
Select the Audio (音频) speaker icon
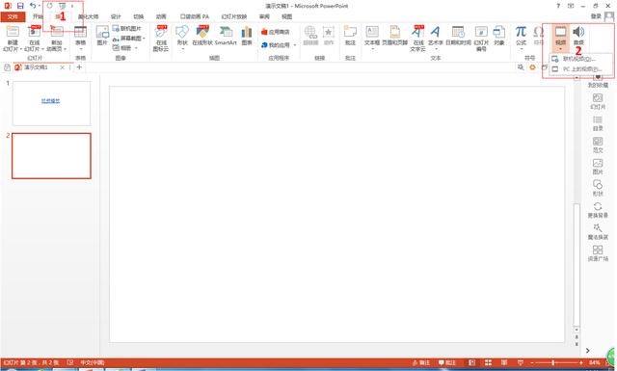[578, 36]
